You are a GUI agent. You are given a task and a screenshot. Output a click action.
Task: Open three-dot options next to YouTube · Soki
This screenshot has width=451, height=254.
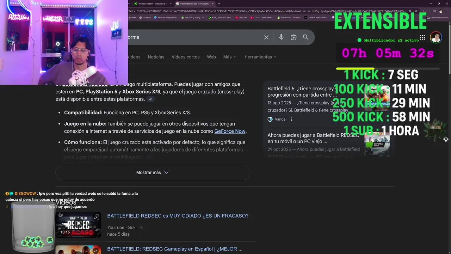click(x=141, y=228)
